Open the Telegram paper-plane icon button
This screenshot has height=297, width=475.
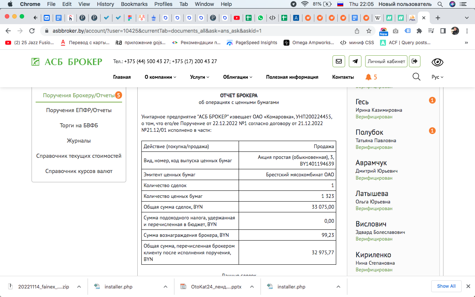click(x=355, y=61)
